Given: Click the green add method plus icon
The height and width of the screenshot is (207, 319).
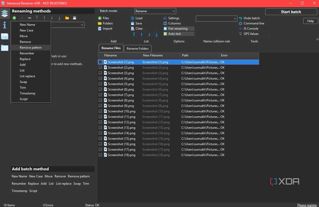Looking at the screenshot, I should point(14,18).
